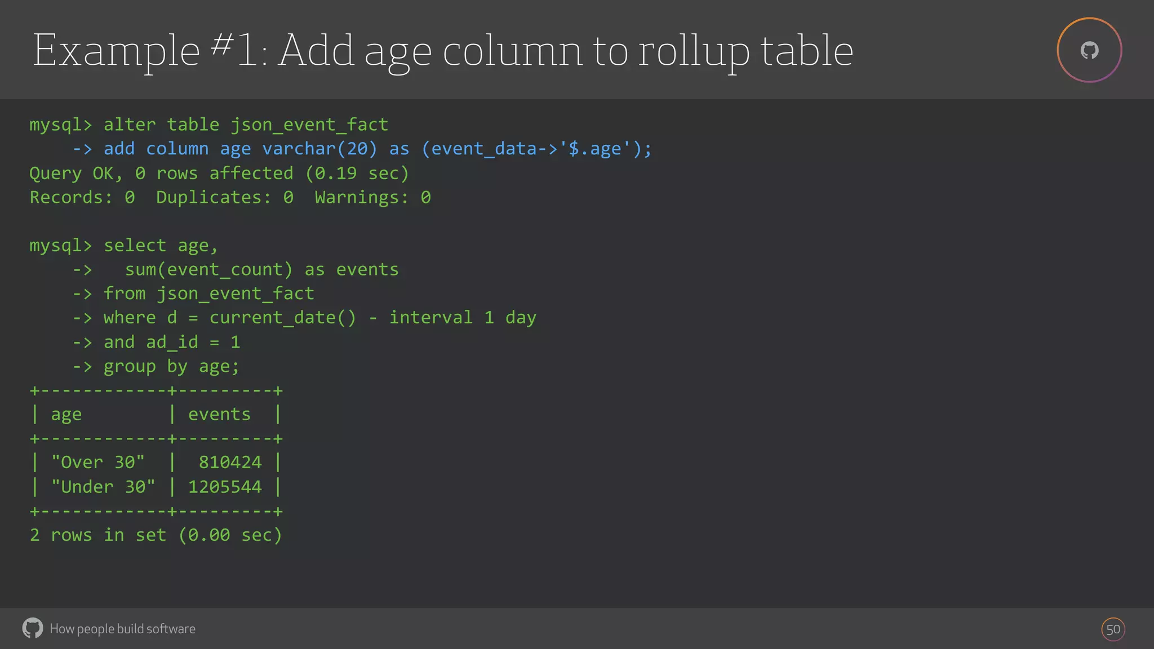Click the slide title 'Example #1: Add age column to rollup table'
This screenshot has width=1154, height=649.
(443, 51)
